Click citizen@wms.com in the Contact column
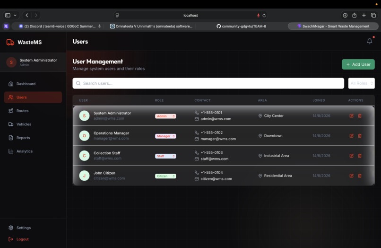381x248 pixels. point(216,178)
